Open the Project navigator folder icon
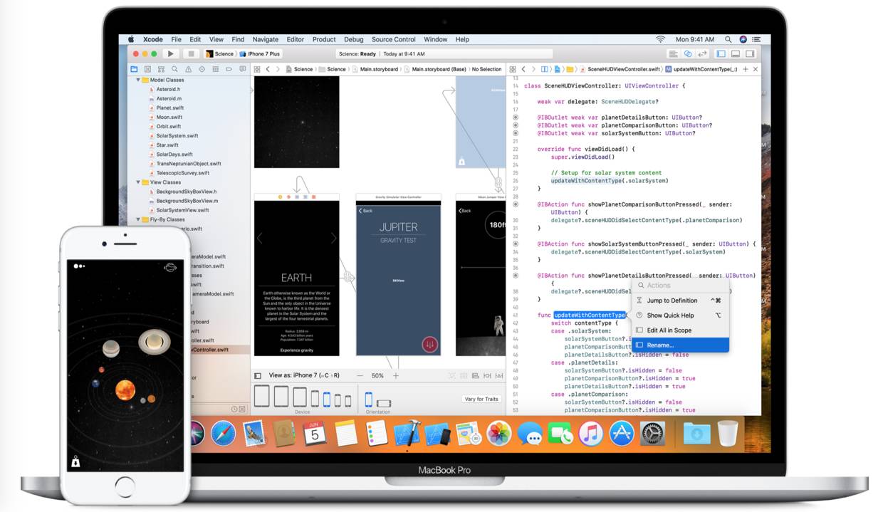 tap(134, 69)
